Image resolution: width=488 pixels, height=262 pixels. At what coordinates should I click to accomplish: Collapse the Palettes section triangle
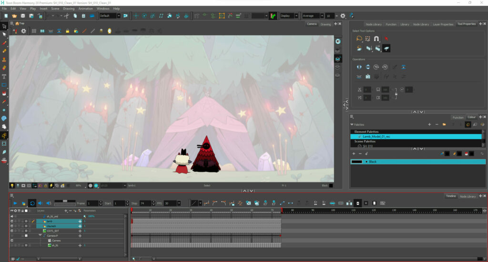coord(352,124)
